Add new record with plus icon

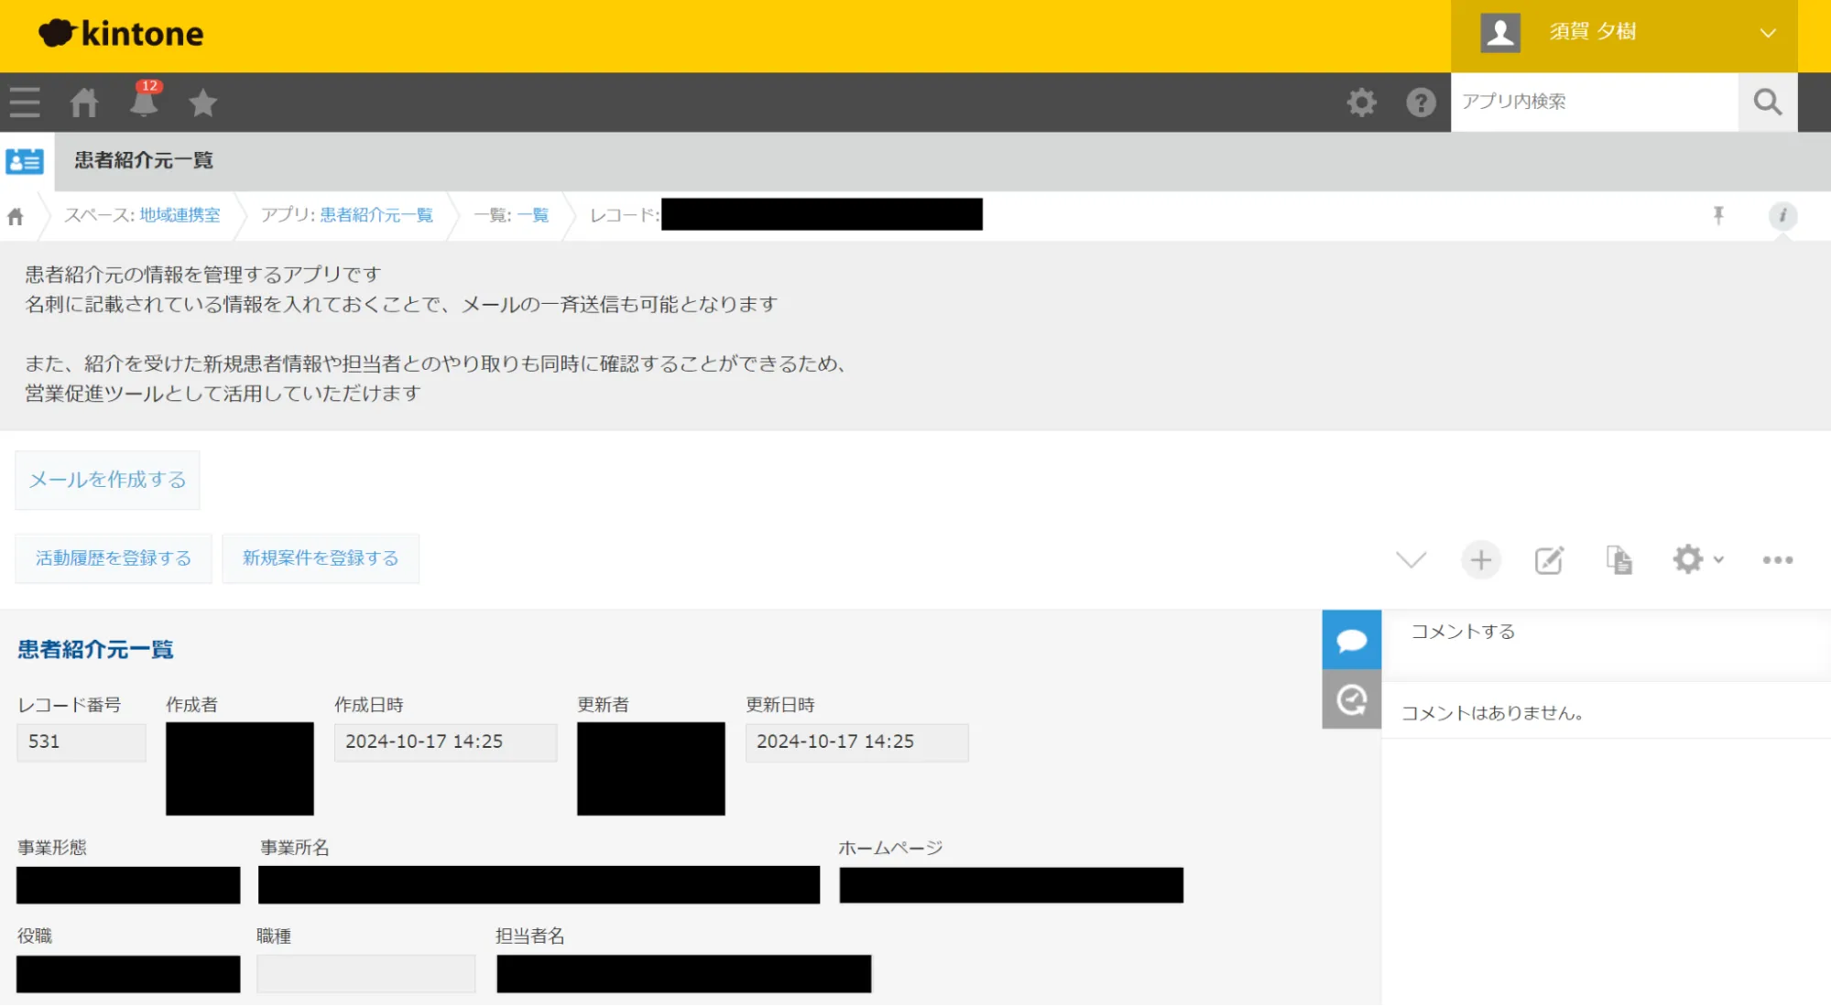[x=1480, y=560]
